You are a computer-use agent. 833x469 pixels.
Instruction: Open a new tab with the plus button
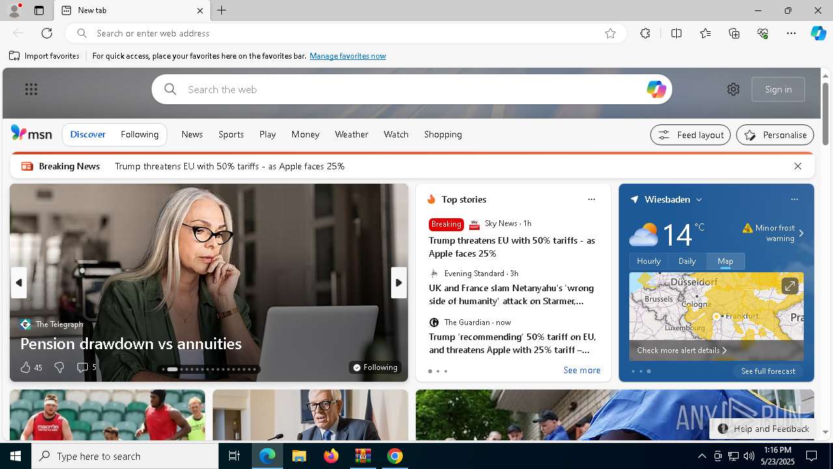click(222, 10)
